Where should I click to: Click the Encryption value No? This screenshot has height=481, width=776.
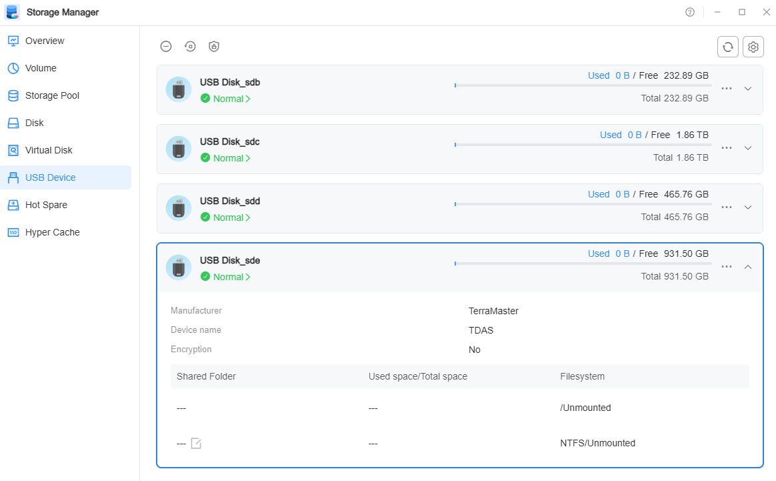pyautogui.click(x=474, y=350)
